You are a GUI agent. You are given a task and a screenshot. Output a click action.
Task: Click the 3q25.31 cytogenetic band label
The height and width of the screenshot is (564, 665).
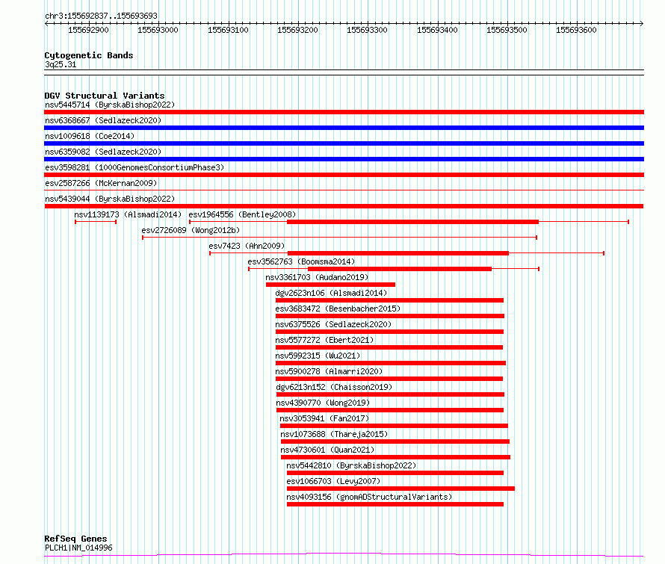point(61,64)
